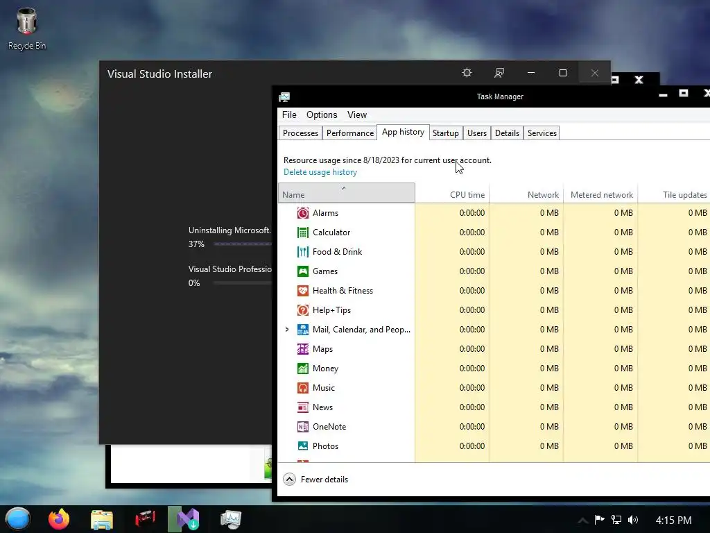
Task: Open Firefox from the taskbar
Action: click(x=59, y=519)
